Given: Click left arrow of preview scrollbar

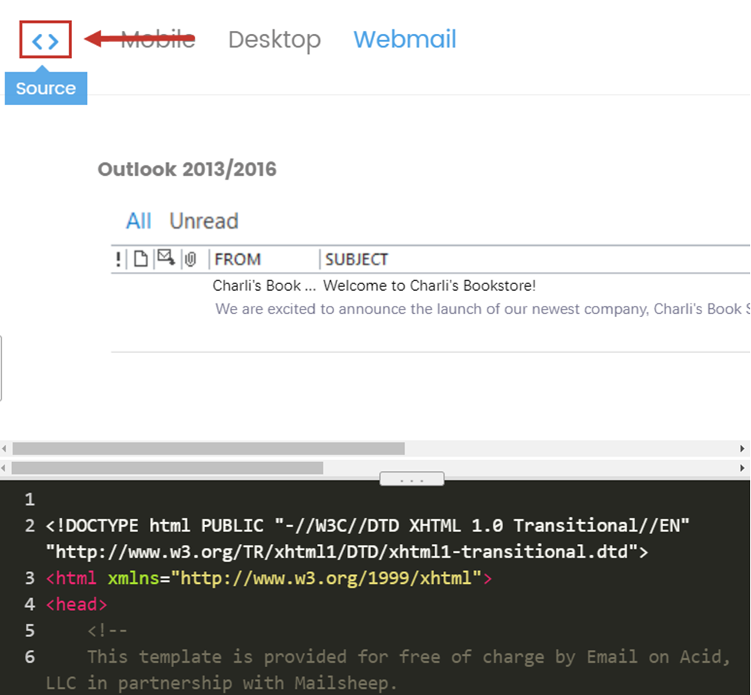Looking at the screenshot, I should (5, 449).
